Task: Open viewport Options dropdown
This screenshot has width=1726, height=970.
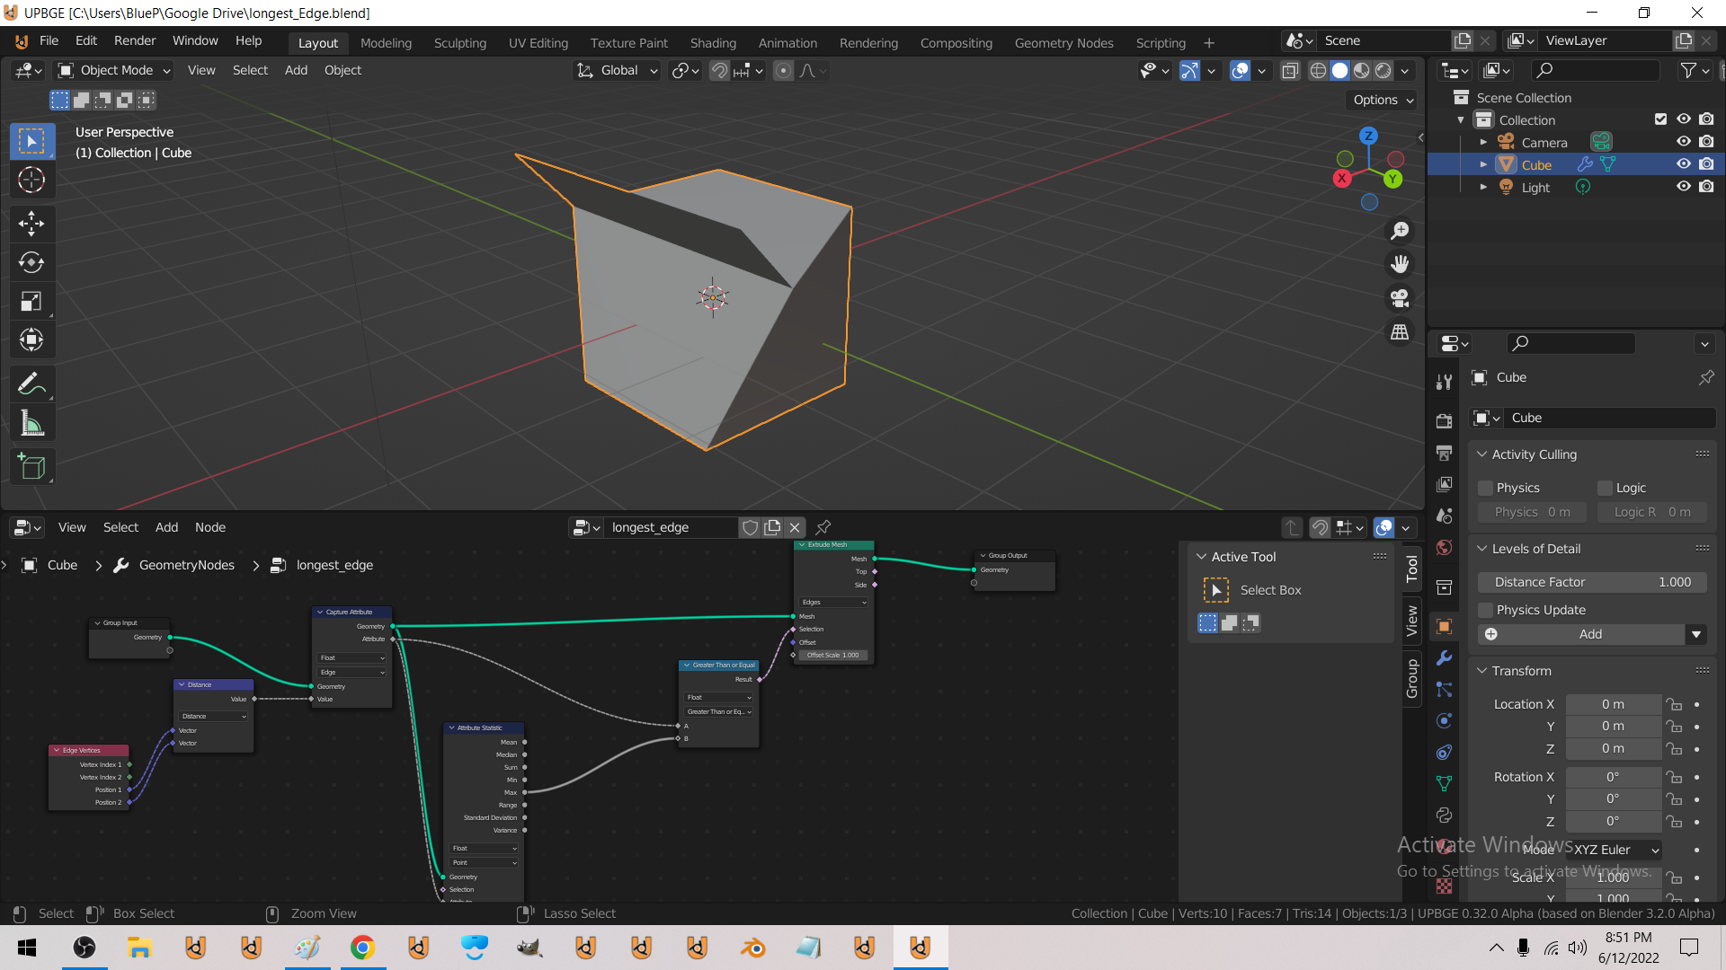Action: [1383, 100]
